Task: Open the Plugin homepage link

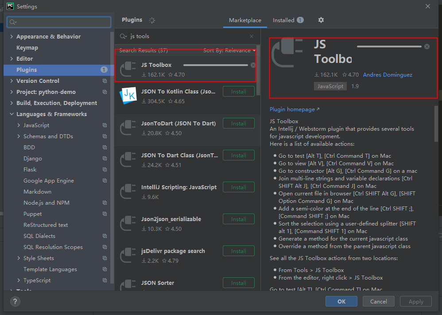Action: click(x=294, y=109)
